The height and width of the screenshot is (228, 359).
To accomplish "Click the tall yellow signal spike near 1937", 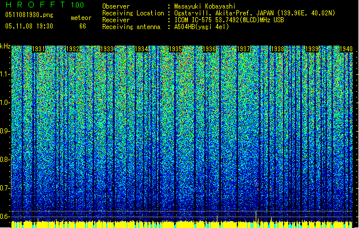I will (256, 216).
